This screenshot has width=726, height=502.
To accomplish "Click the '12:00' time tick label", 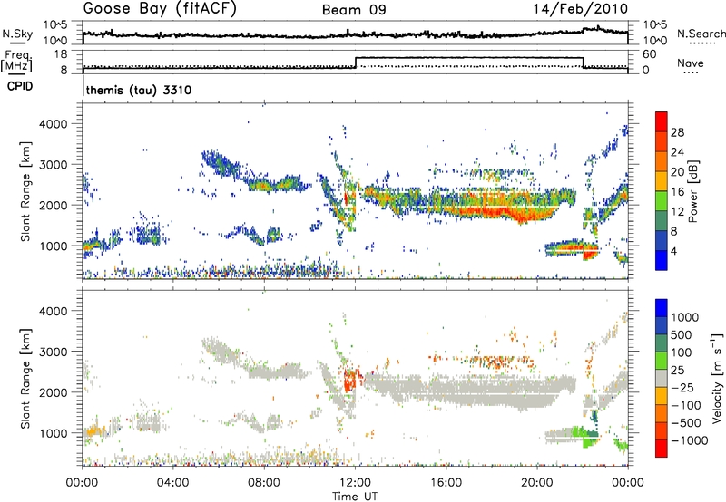I will tap(355, 483).
